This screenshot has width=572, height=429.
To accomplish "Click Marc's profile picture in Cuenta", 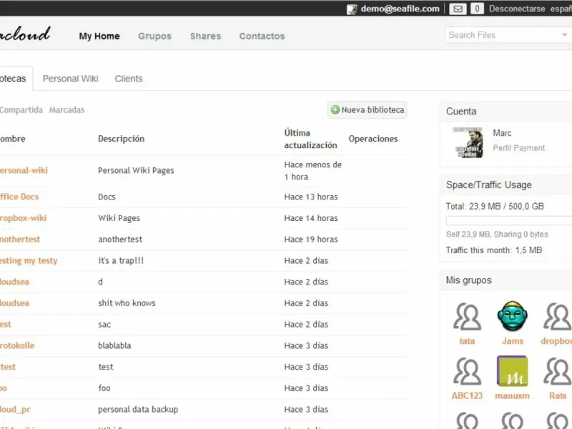I will (468, 142).
